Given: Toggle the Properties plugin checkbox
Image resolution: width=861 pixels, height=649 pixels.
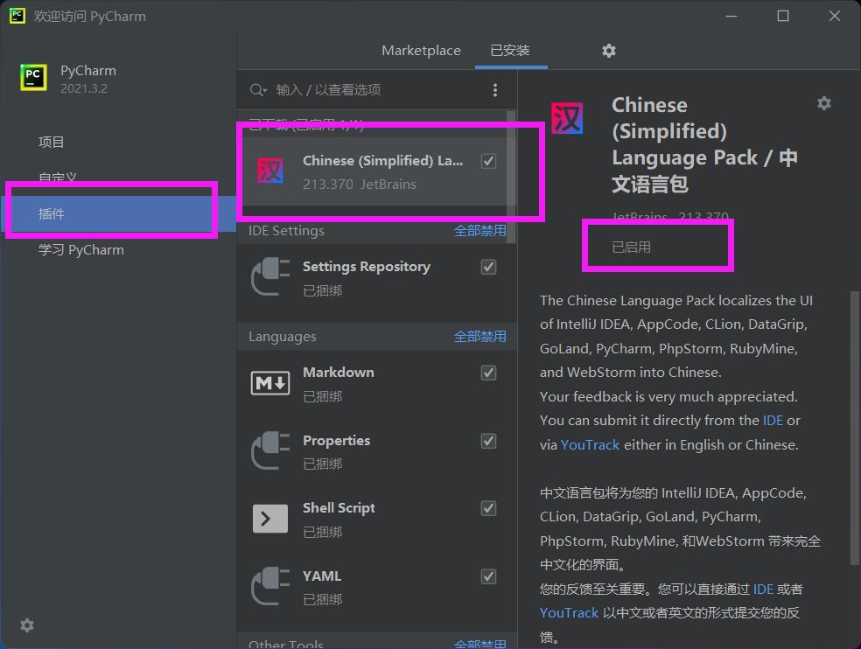Looking at the screenshot, I should click(x=489, y=441).
